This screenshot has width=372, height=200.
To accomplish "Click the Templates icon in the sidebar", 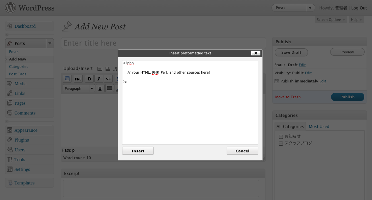I will click(10, 183).
